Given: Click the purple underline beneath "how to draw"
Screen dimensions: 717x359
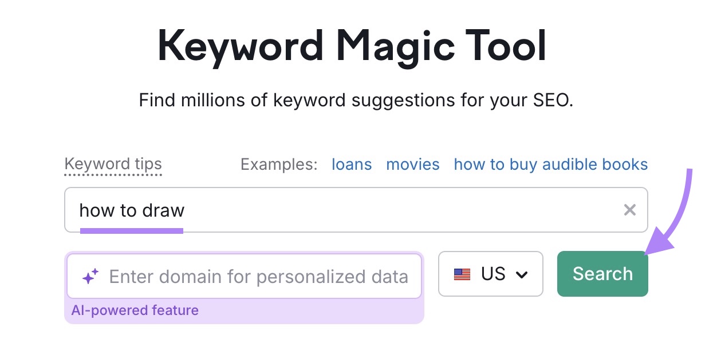Looking at the screenshot, I should point(131,231).
